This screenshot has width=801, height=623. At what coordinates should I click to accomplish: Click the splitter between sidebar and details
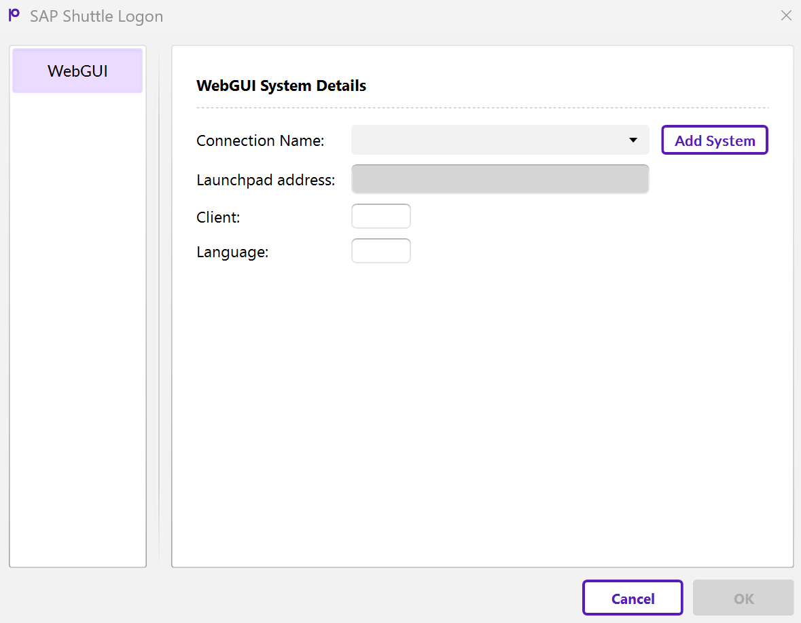(159, 305)
